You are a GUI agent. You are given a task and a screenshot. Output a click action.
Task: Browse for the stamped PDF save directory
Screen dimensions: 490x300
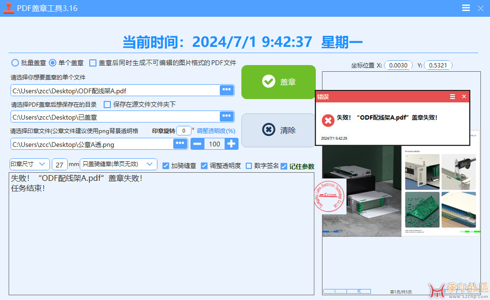tap(227, 116)
